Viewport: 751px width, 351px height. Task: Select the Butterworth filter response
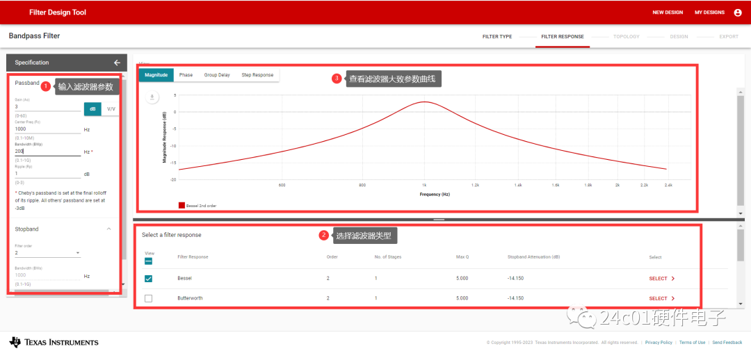click(x=662, y=298)
